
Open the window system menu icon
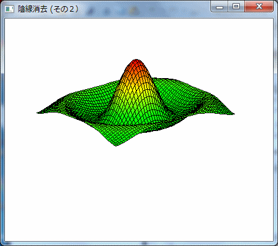(x=9, y=9)
